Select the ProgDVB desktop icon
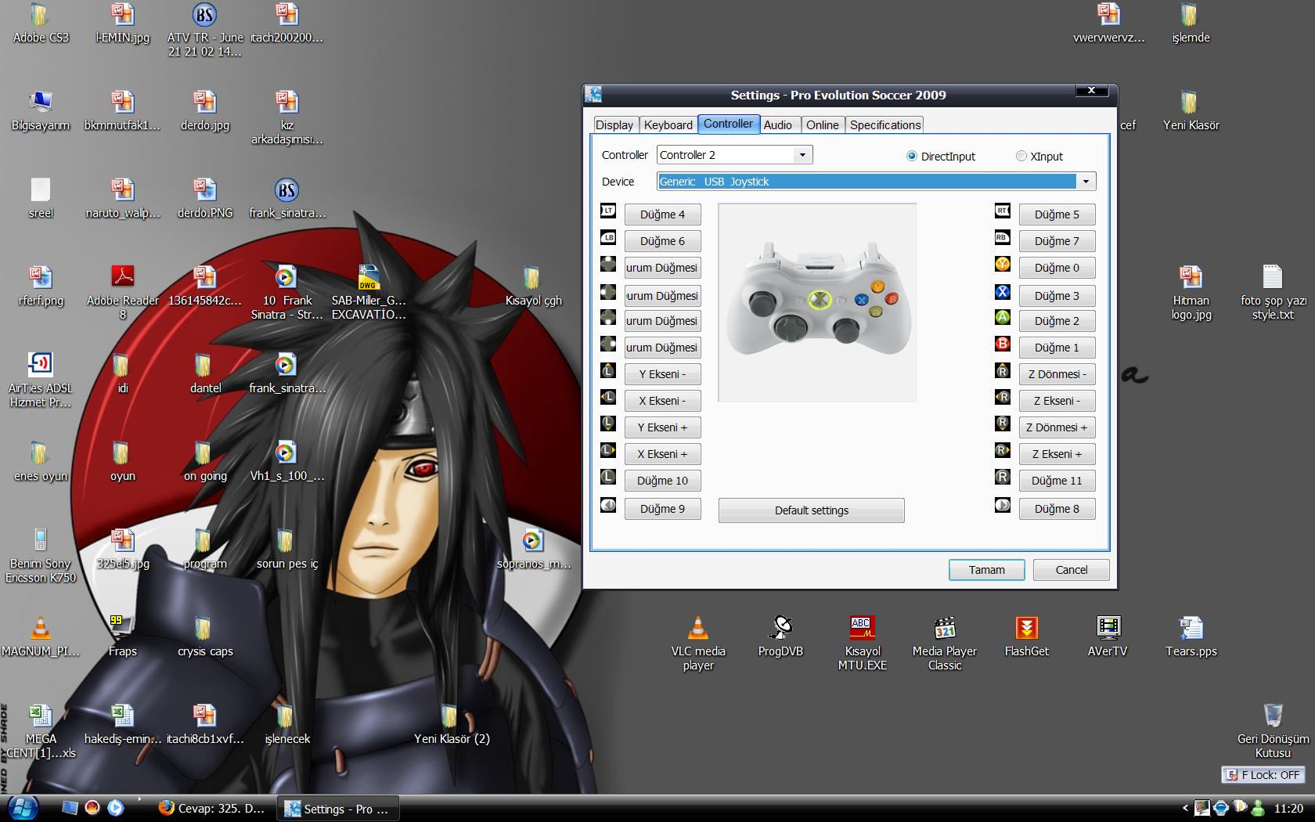This screenshot has width=1315, height=822. (x=780, y=636)
